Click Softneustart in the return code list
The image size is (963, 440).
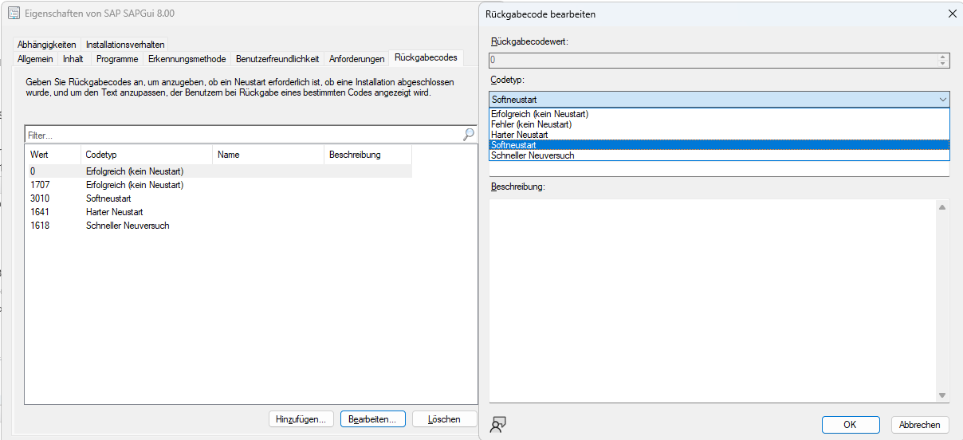[108, 198]
